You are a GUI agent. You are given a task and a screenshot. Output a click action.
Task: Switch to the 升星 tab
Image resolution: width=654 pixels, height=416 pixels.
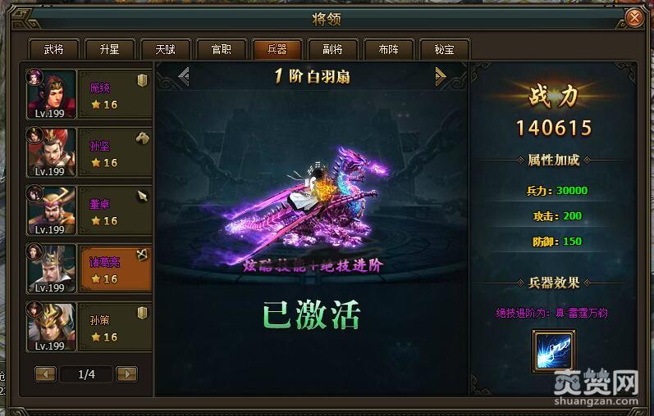pos(110,50)
